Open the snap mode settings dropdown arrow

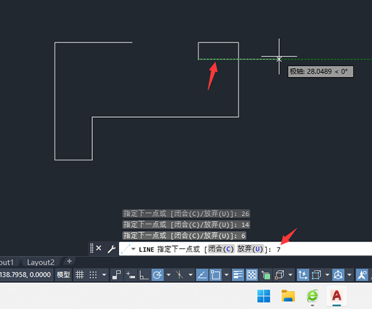[x=104, y=275]
